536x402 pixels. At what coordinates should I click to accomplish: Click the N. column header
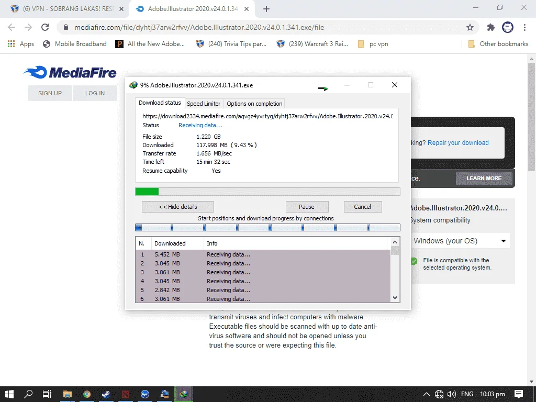[x=143, y=243]
